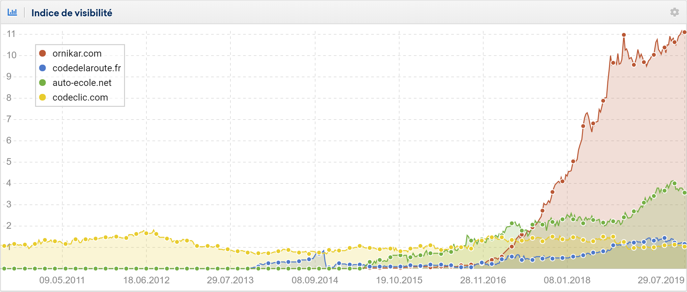Toggle the ornikar.com series in the legend
The image size is (687, 292).
[70, 53]
